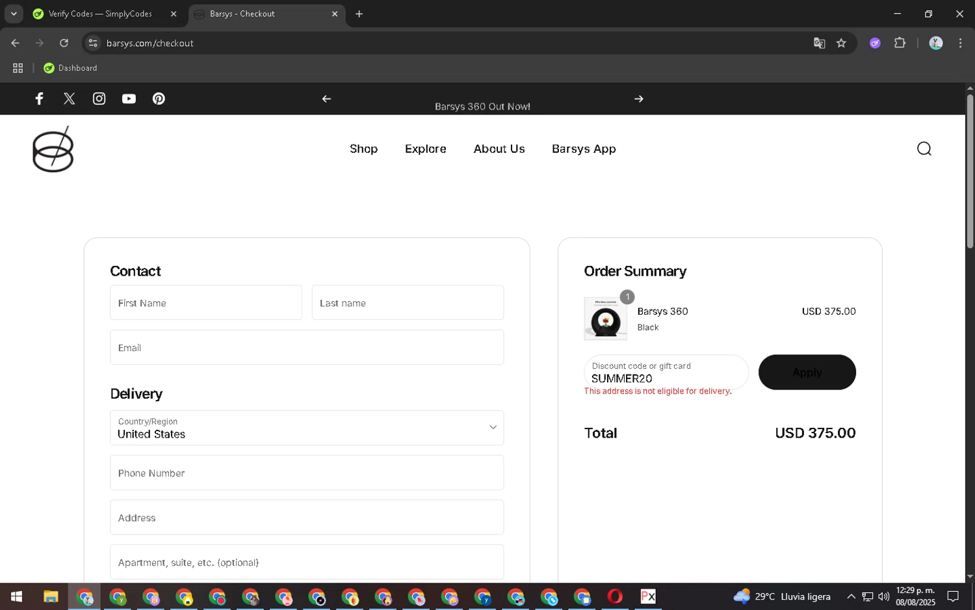Open a new browser tab

click(359, 14)
